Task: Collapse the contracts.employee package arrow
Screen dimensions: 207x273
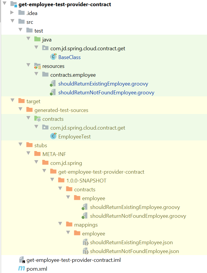Action: coord(37,74)
